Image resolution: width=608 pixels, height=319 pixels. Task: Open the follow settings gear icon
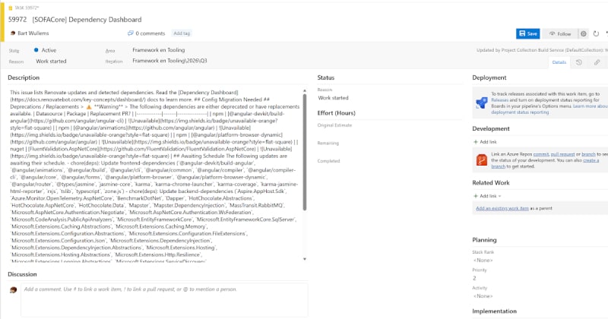[583, 33]
